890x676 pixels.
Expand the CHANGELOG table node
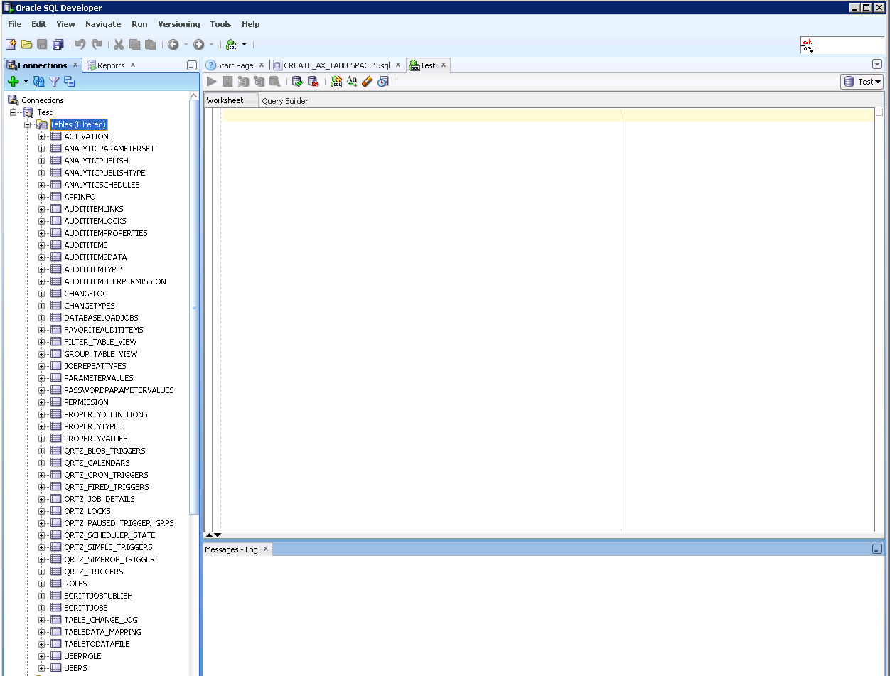pyautogui.click(x=41, y=294)
